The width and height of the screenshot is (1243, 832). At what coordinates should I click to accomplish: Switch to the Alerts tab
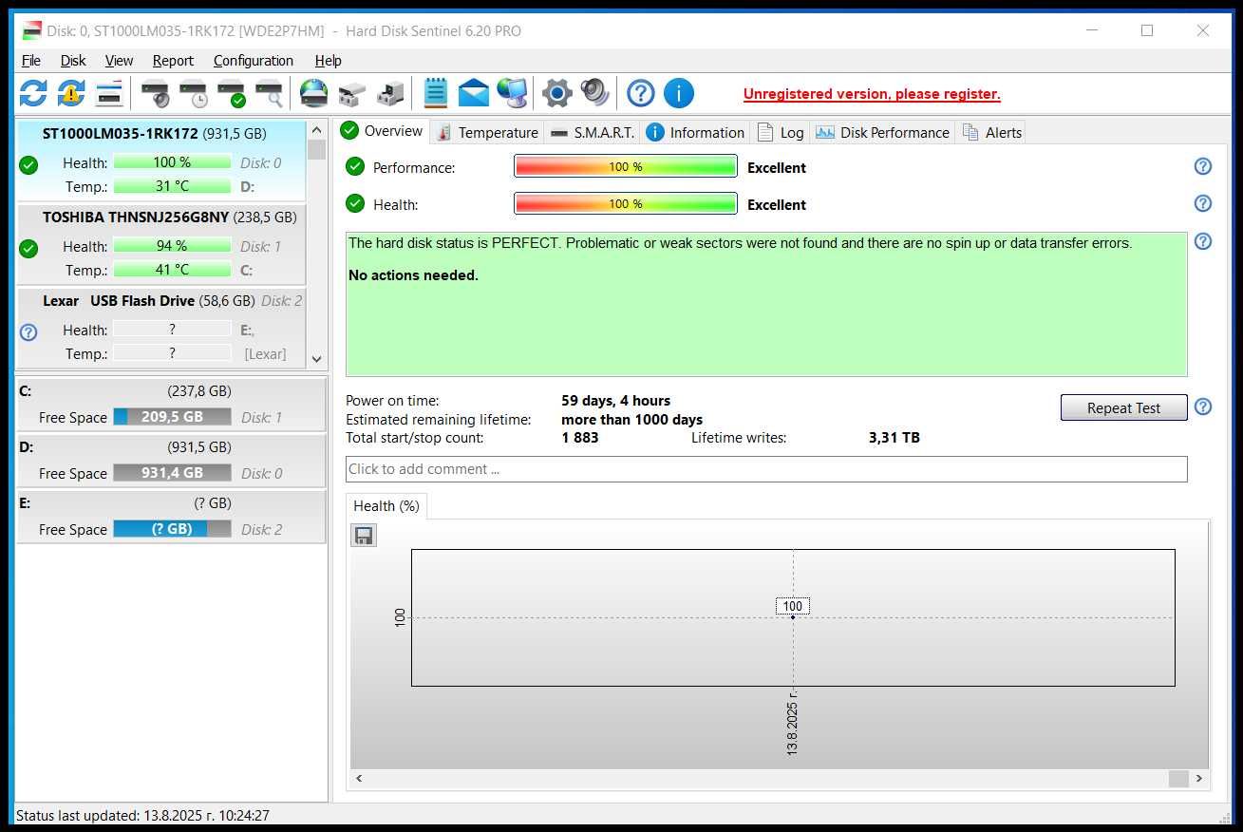[x=992, y=132]
